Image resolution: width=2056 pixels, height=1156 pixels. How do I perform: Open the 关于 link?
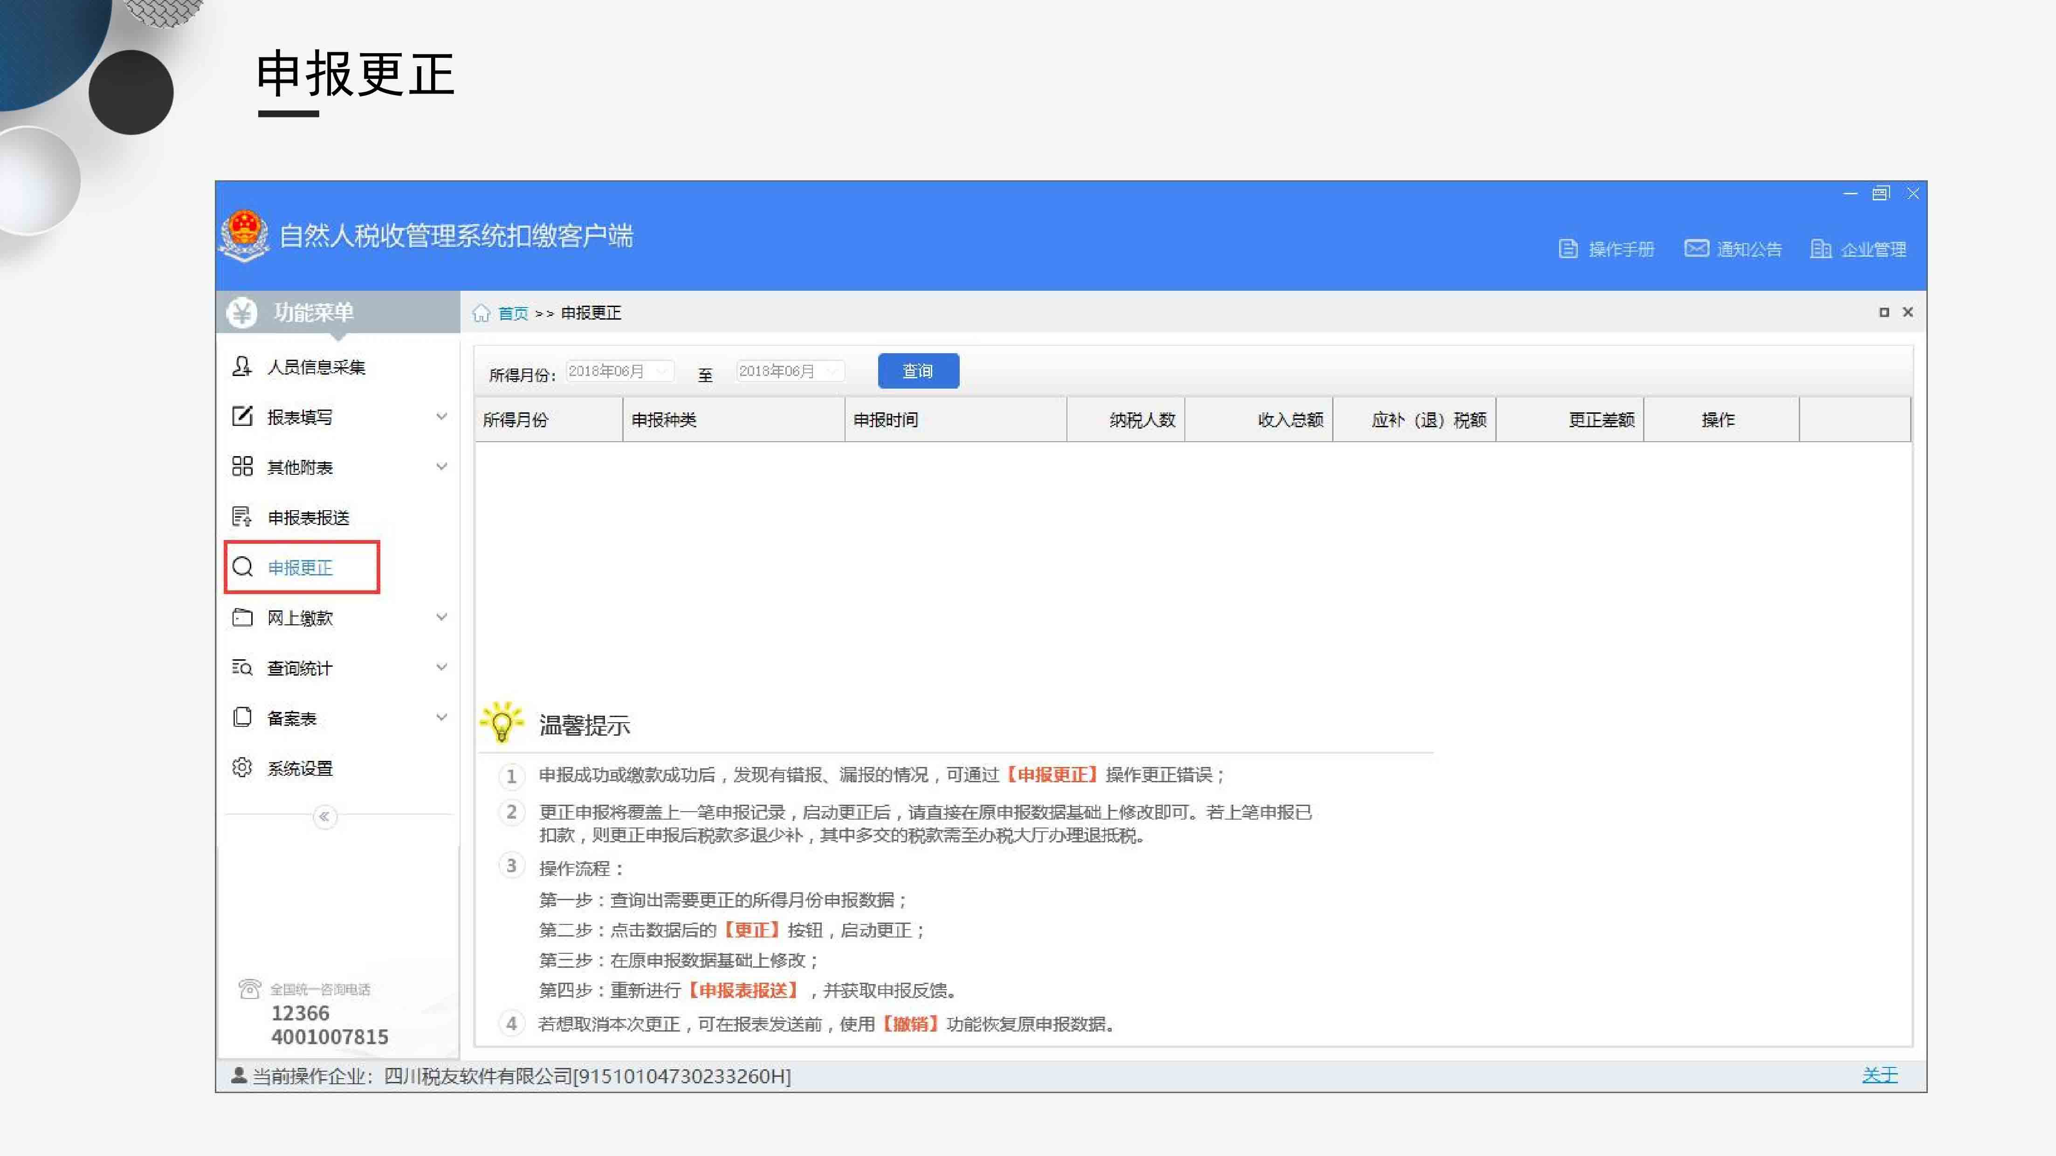pos(1880,1075)
